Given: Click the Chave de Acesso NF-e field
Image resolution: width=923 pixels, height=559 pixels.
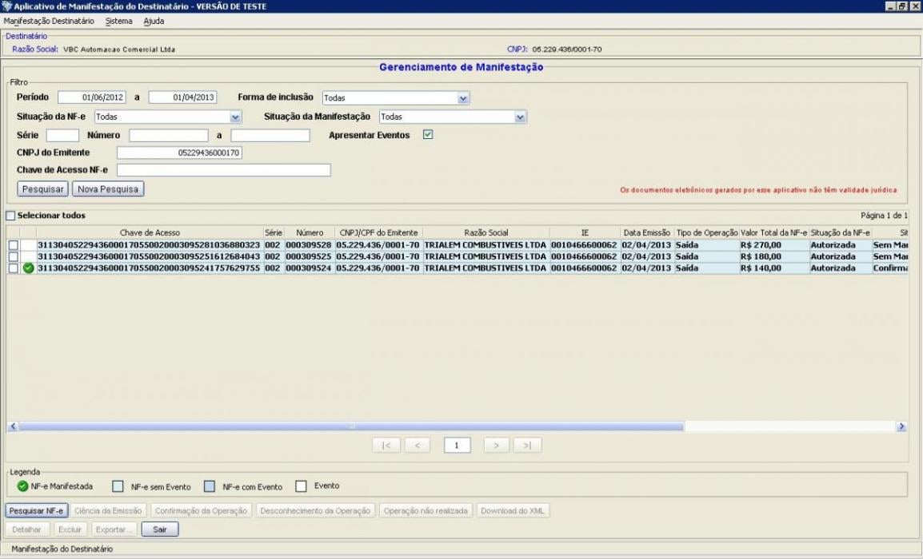Looking at the screenshot, I should [x=224, y=170].
